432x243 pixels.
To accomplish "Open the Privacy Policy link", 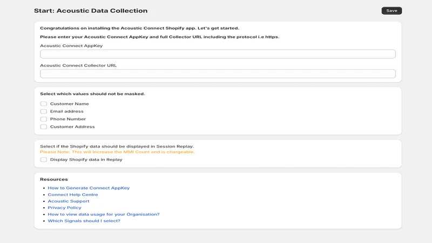I will [64, 208].
